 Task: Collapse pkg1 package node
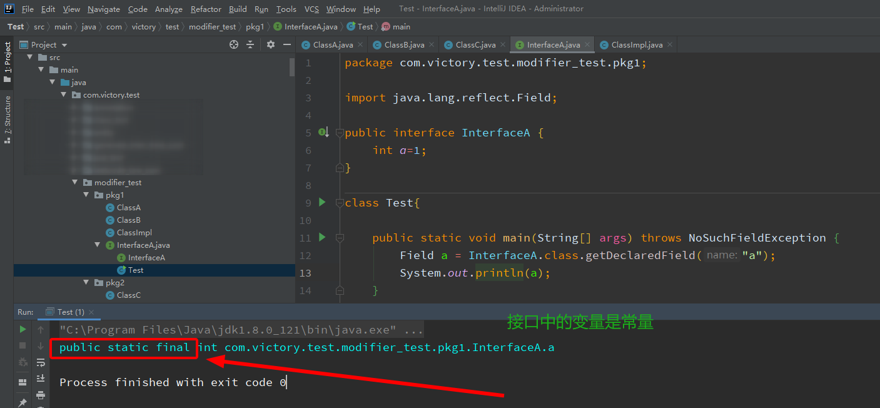pos(86,195)
